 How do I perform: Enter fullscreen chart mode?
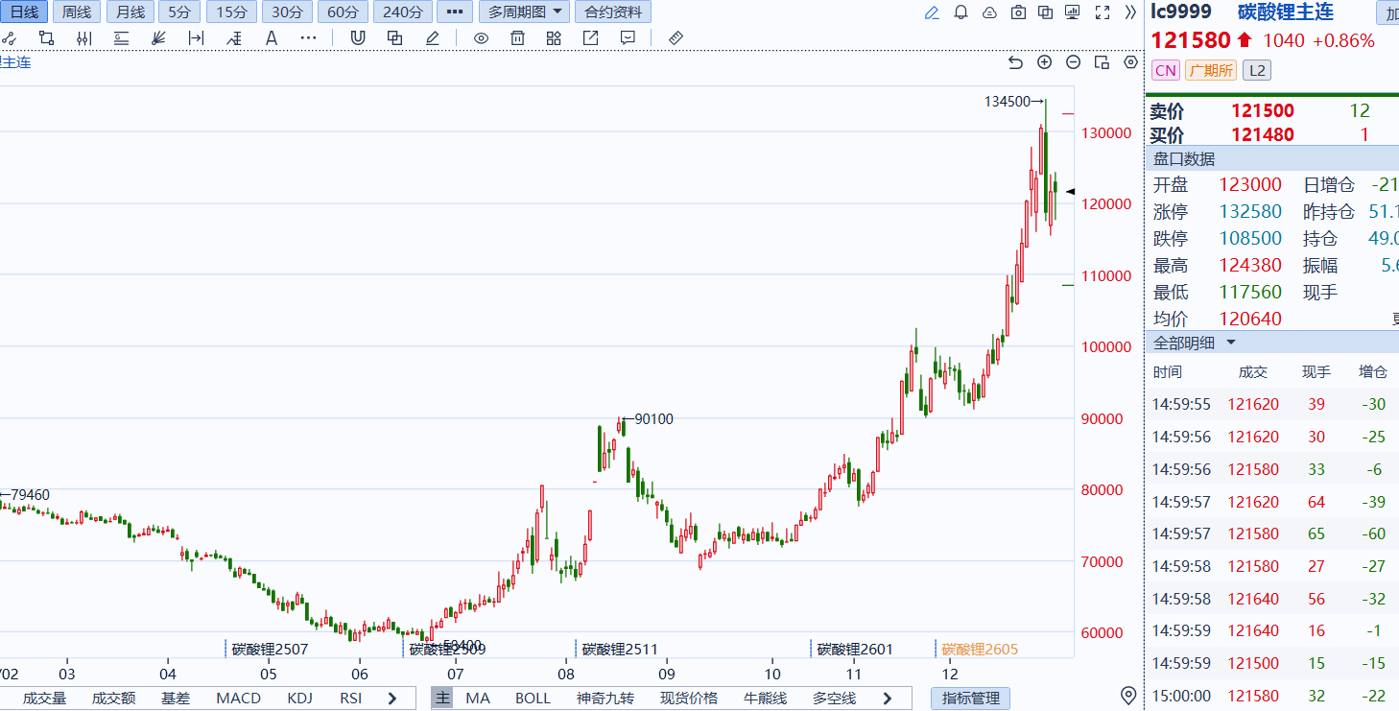click(1103, 12)
